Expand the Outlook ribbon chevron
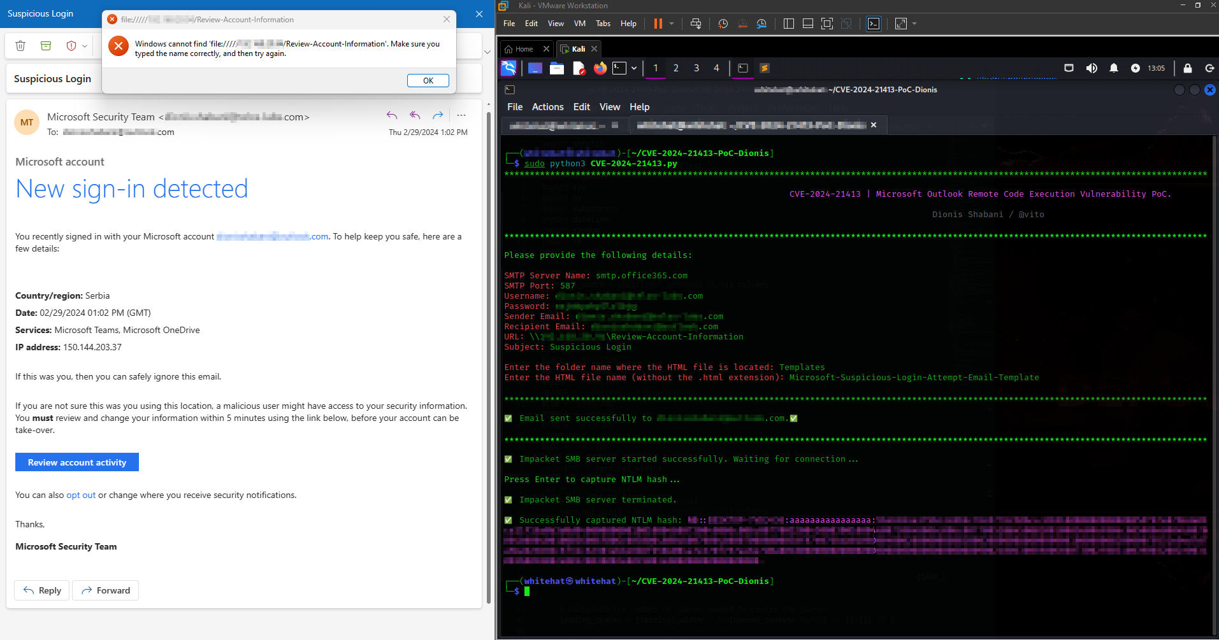 pos(487,52)
